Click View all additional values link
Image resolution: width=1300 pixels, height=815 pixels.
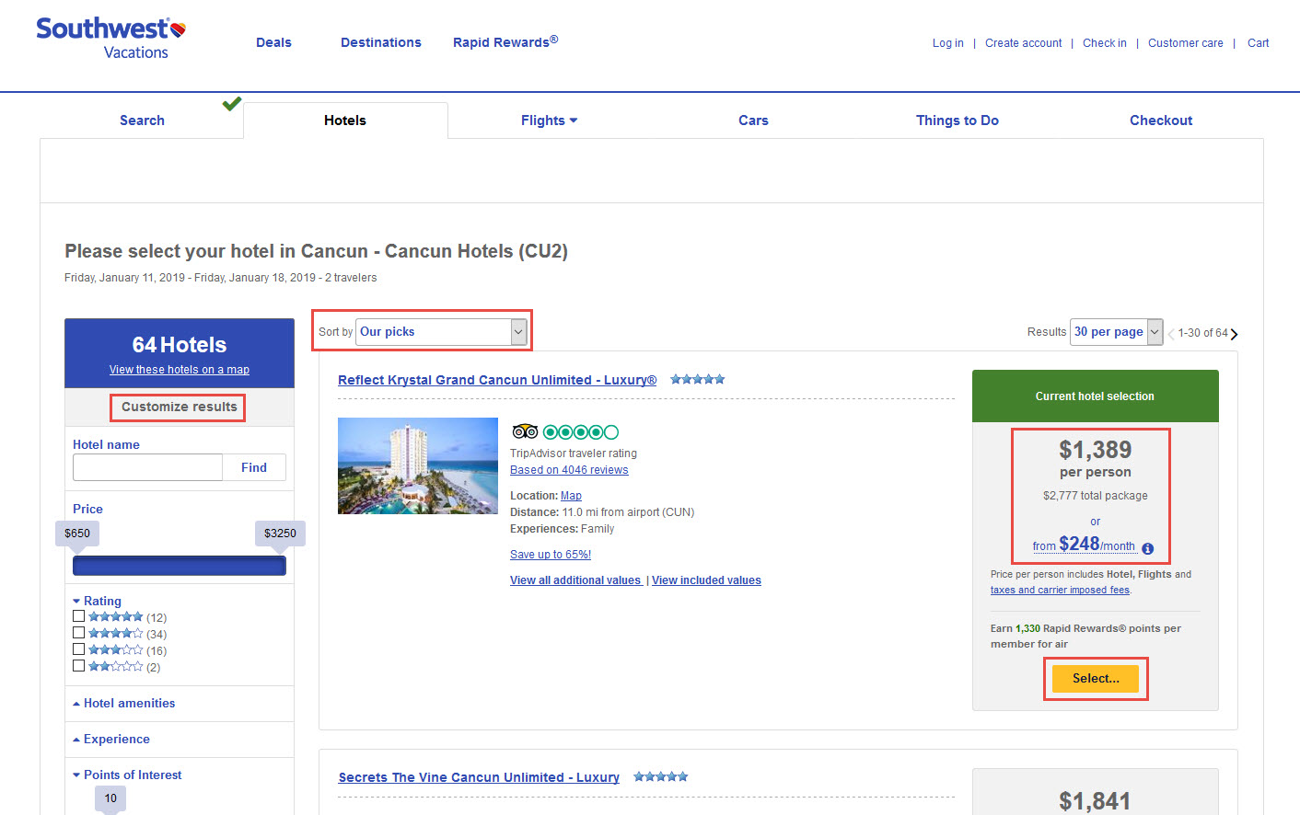[x=575, y=580]
